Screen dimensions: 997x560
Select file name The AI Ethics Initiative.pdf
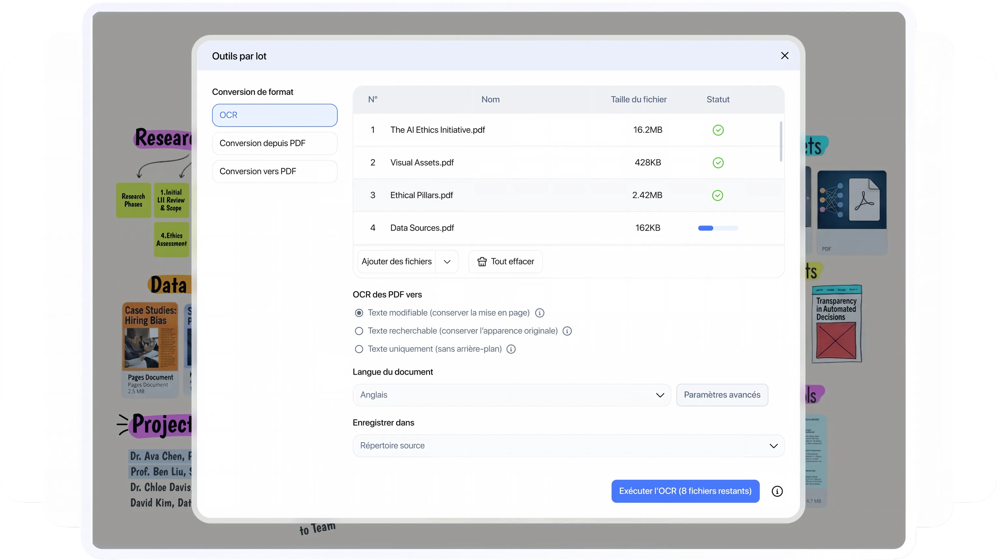(x=437, y=130)
